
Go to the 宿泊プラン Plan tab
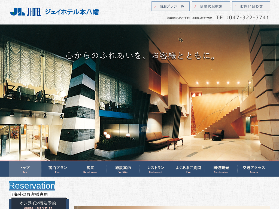58,169
